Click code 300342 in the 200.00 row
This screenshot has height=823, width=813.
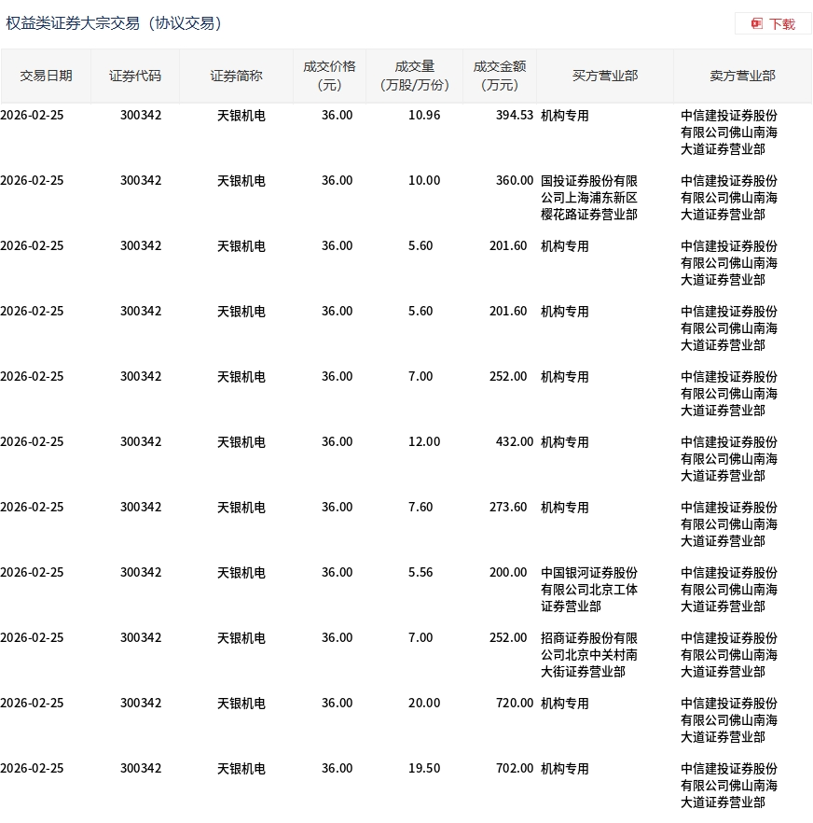pos(141,573)
